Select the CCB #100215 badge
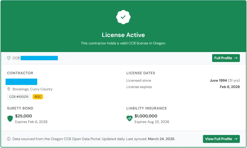The width and height of the screenshot is (247, 148). coord(19,97)
